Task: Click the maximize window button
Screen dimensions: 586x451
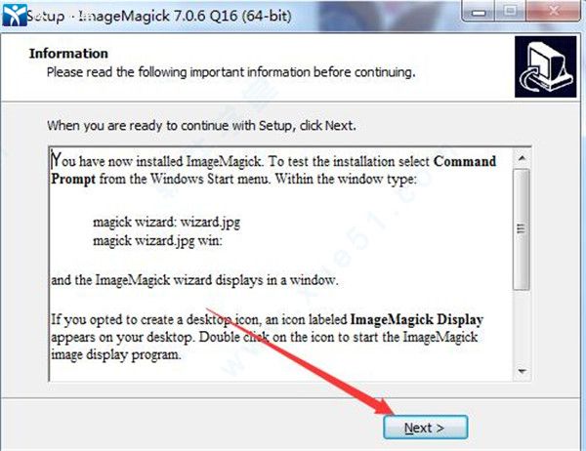Action: pyautogui.click(x=511, y=11)
